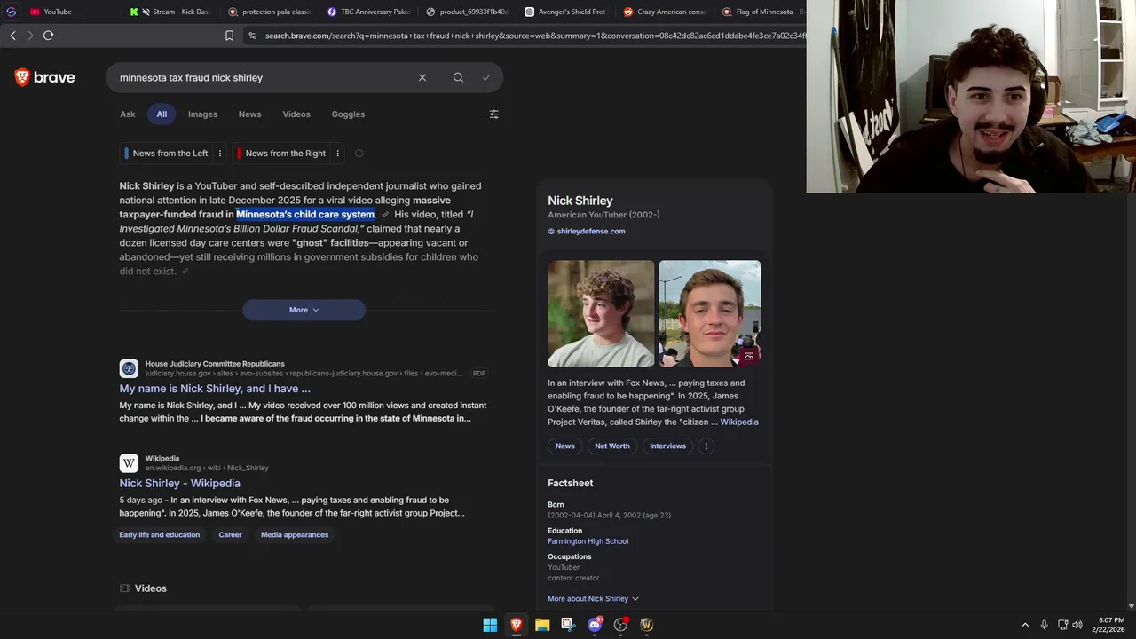Toggle News from the Left filter
The width and height of the screenshot is (1136, 639).
(166, 154)
